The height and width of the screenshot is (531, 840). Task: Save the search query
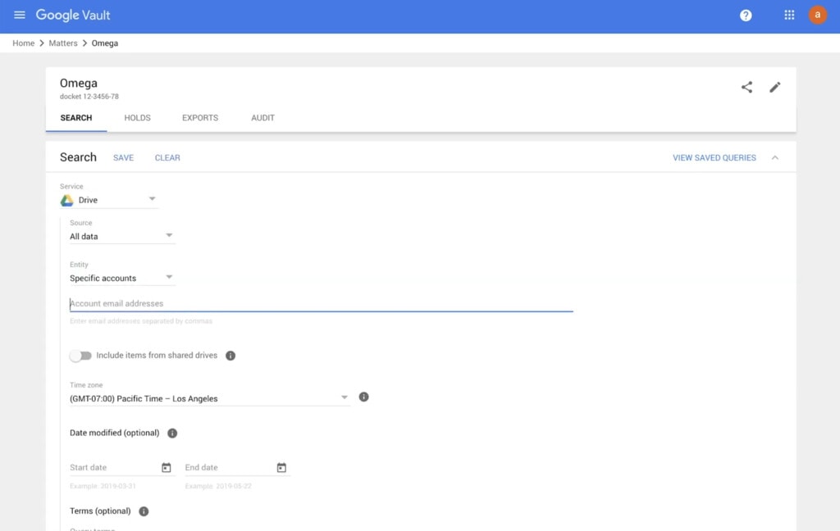(123, 158)
